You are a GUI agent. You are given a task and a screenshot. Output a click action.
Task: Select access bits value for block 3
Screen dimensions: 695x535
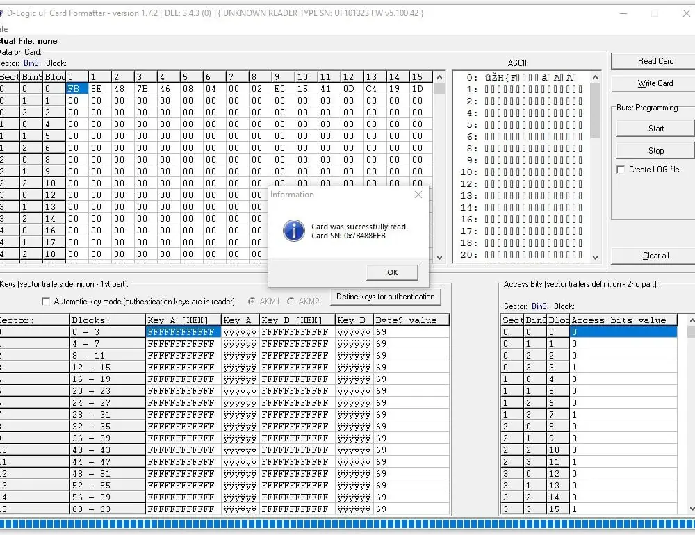(x=623, y=368)
